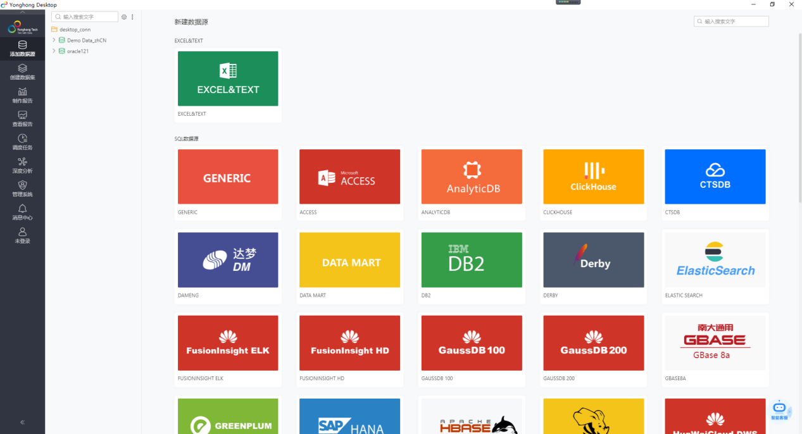Image resolution: width=802 pixels, height=434 pixels.
Task: Expand the Demo Data_zhCN tree node
Action: coord(54,40)
